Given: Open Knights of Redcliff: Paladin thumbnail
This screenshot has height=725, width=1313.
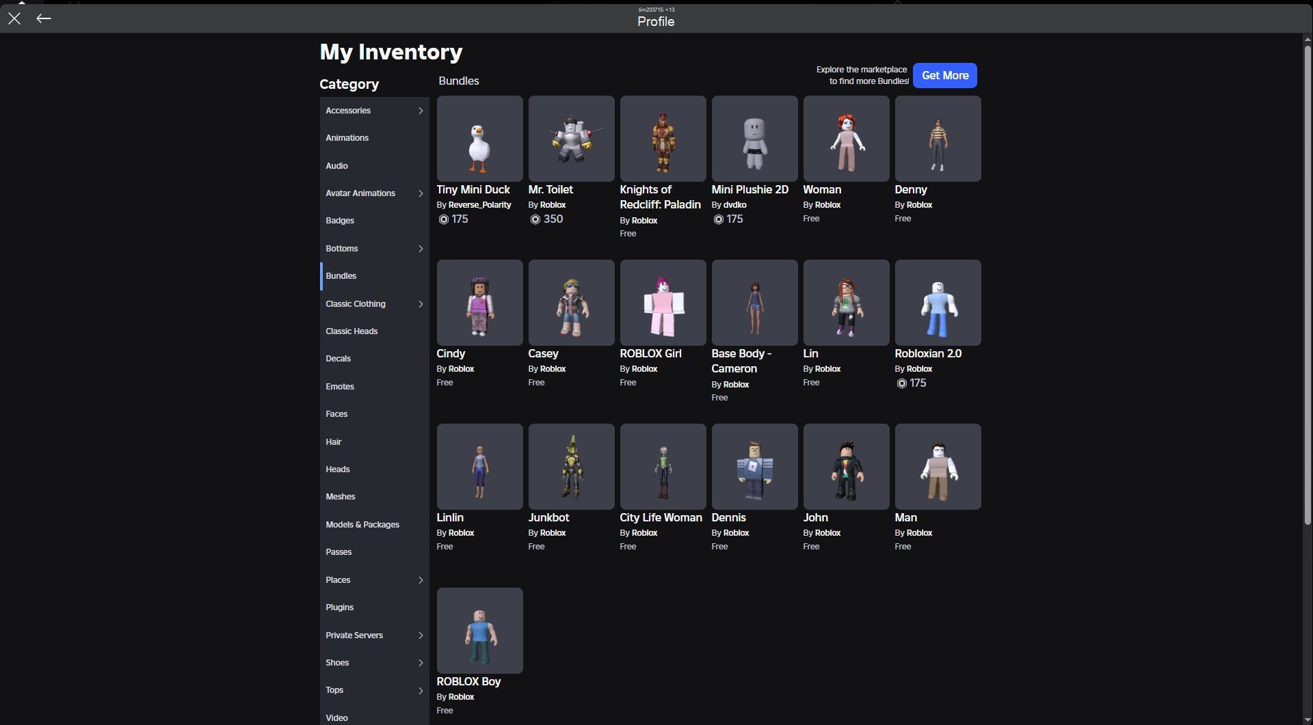Looking at the screenshot, I should 663,139.
